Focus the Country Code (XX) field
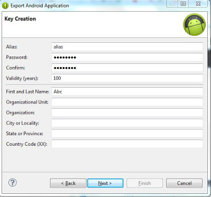The image size is (211, 197). tap(127, 144)
